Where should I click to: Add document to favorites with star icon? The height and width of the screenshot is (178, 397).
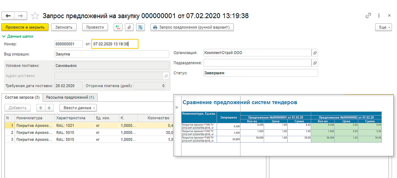tap(35, 16)
